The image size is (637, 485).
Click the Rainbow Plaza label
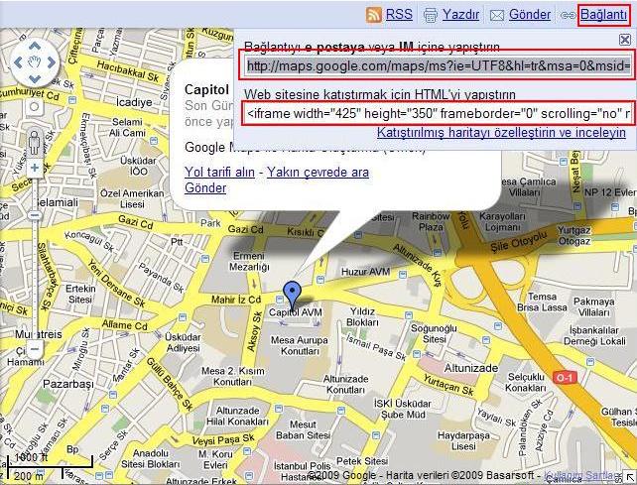click(431, 222)
